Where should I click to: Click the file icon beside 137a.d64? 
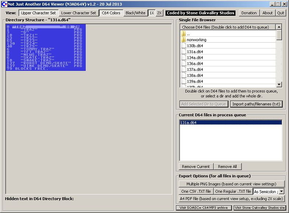183,69
